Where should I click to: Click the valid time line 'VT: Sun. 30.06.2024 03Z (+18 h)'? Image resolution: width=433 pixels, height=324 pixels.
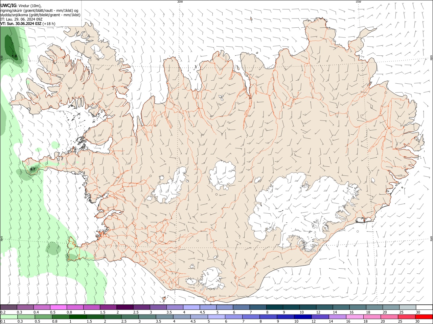coord(28,24)
